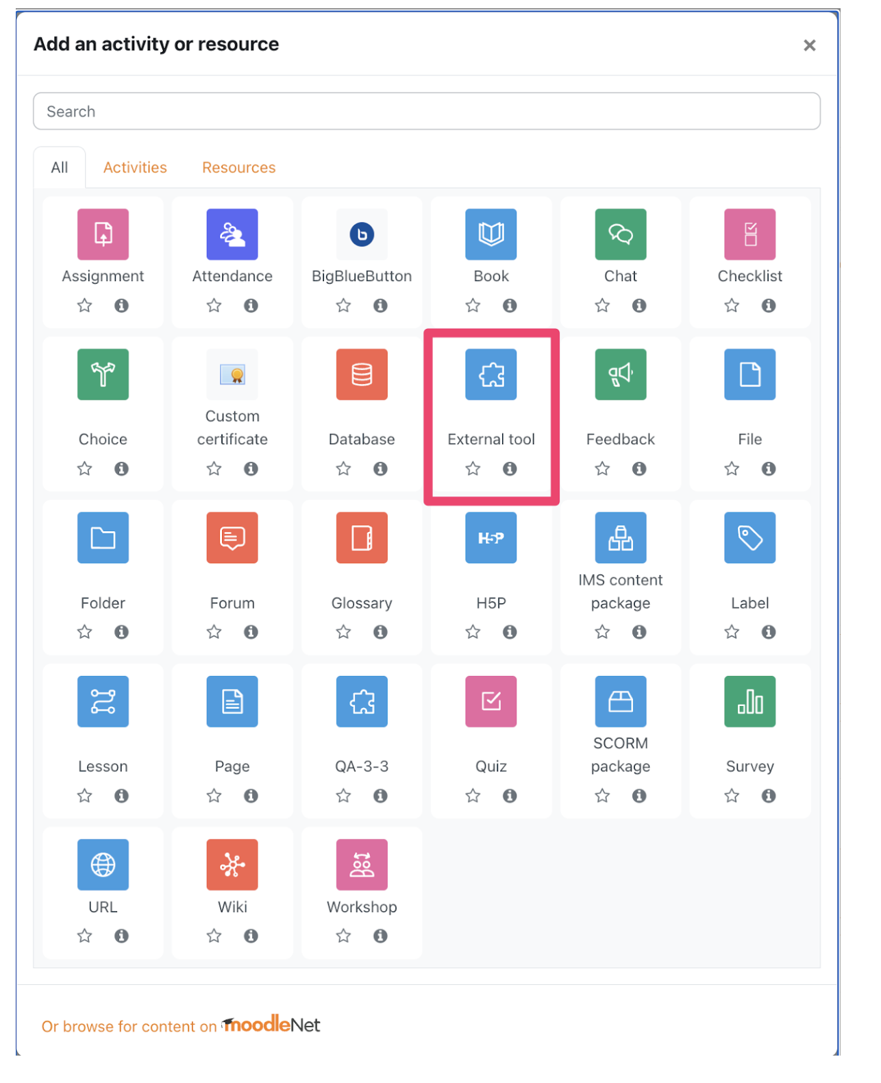Show info for the Lesson activity
Image resolution: width=881 pixels, height=1083 pixels.
point(122,796)
